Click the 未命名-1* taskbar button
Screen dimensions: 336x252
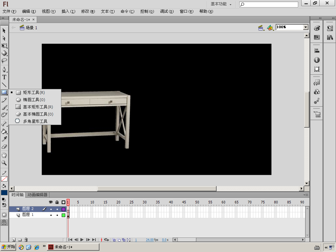click(73, 247)
